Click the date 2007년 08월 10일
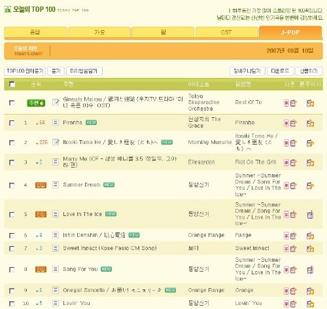This screenshot has height=309, width=327. point(290,51)
